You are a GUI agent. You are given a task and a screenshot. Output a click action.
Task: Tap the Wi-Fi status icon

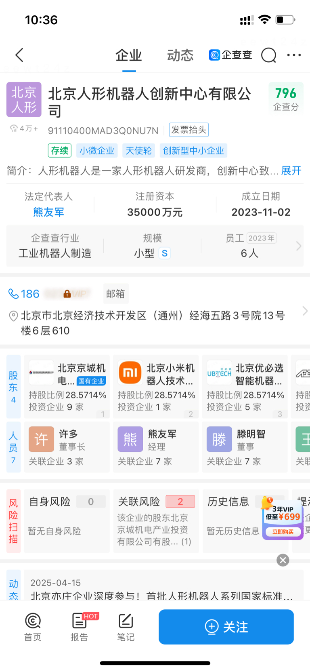click(265, 19)
